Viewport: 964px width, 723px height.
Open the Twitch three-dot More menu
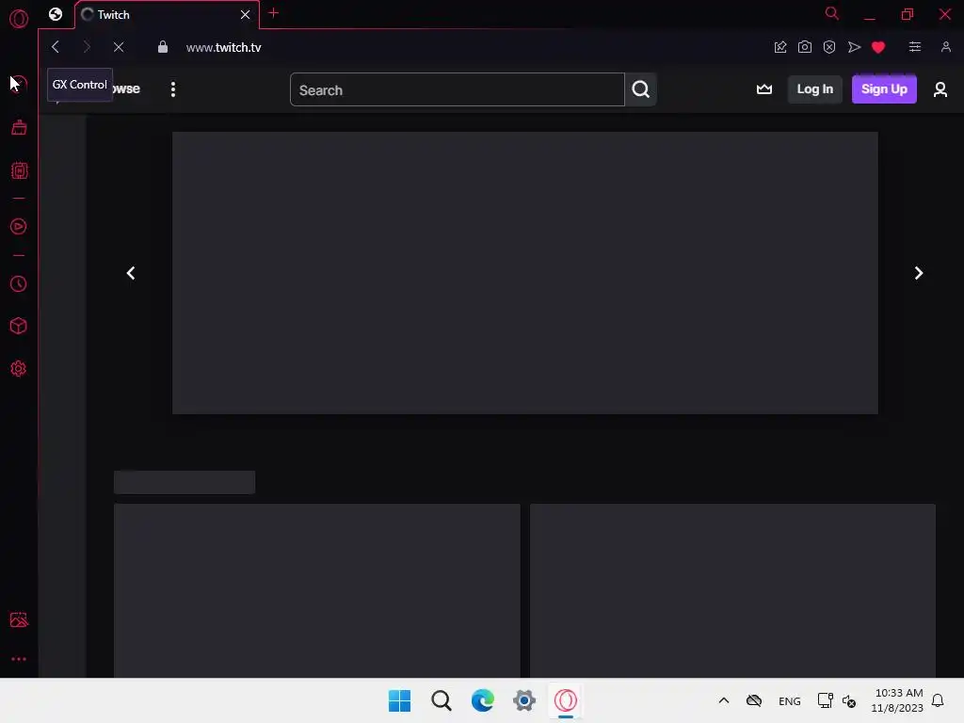point(173,89)
